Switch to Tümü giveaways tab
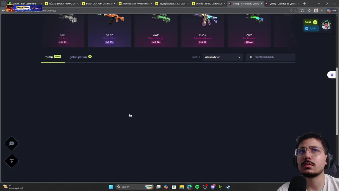Viewport: 339px width, 191px height. click(53, 57)
